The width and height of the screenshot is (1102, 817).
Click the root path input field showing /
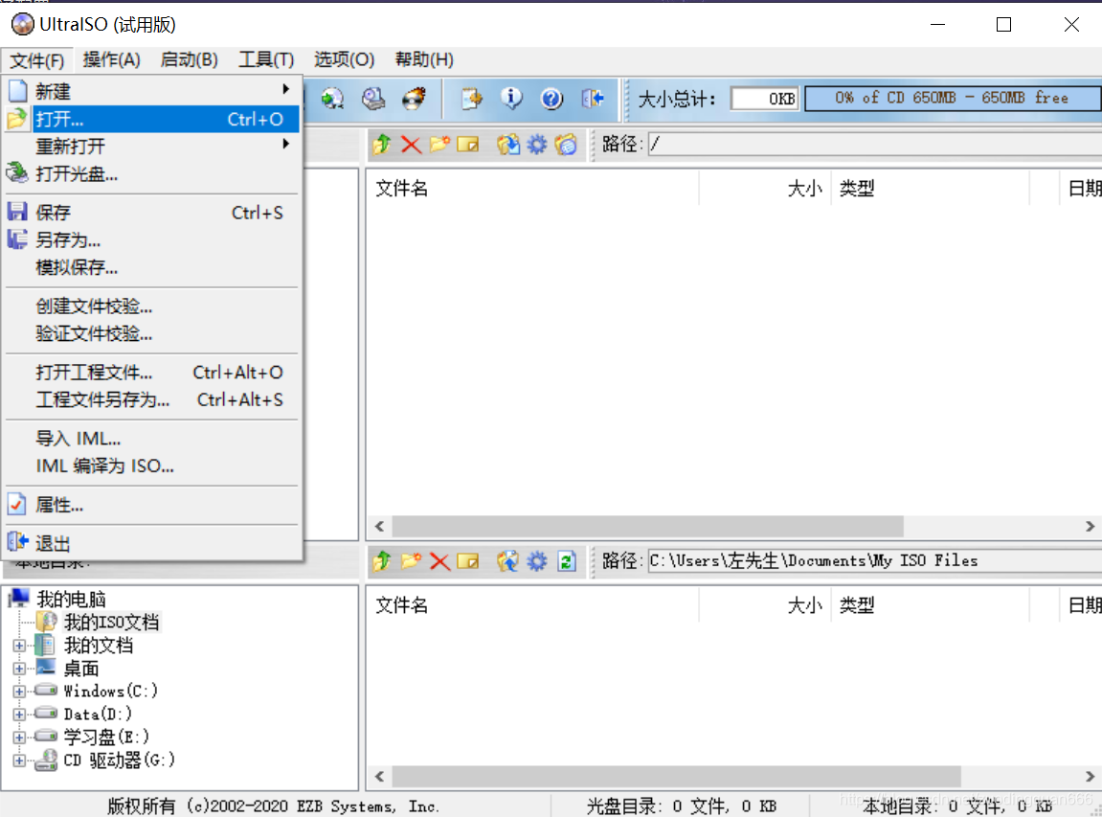click(862, 145)
